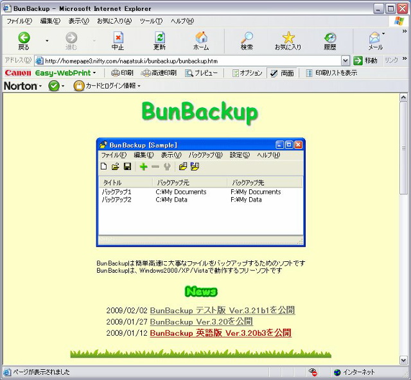This screenshot has height=380, width=411.
Task: Click the date text 2009/01/12
Action: [127, 333]
